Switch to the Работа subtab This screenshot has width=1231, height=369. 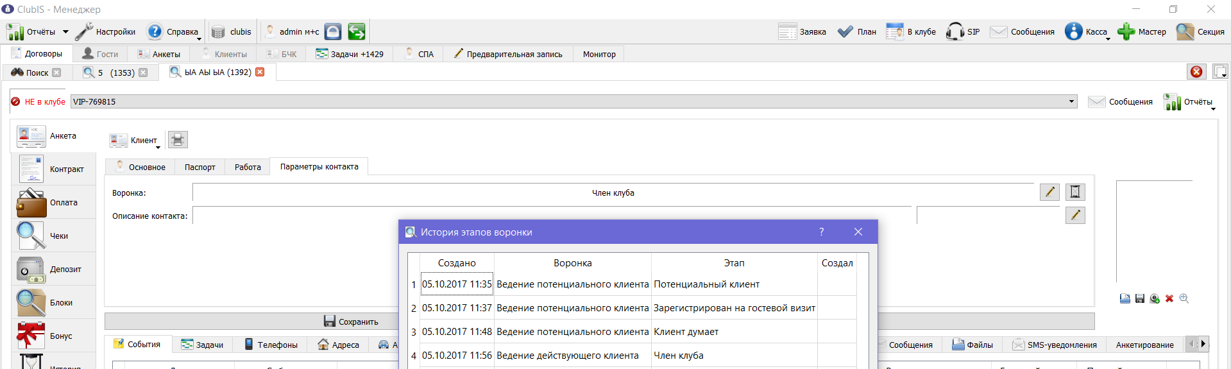pos(248,167)
